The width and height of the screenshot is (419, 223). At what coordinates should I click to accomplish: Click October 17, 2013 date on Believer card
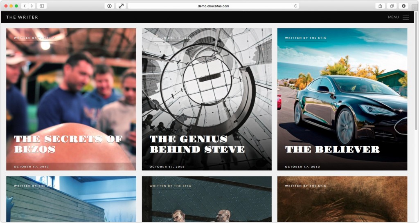(x=302, y=167)
